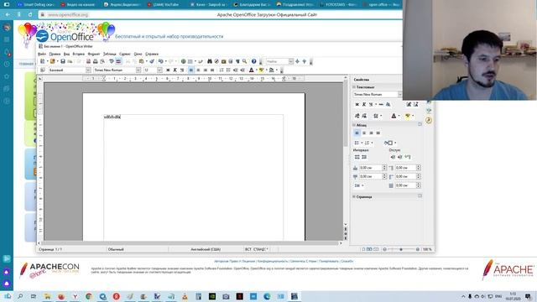The height and width of the screenshot is (302, 537).
Task: Click the Print icon in the standard toolbar
Action: pyautogui.click(x=96, y=61)
